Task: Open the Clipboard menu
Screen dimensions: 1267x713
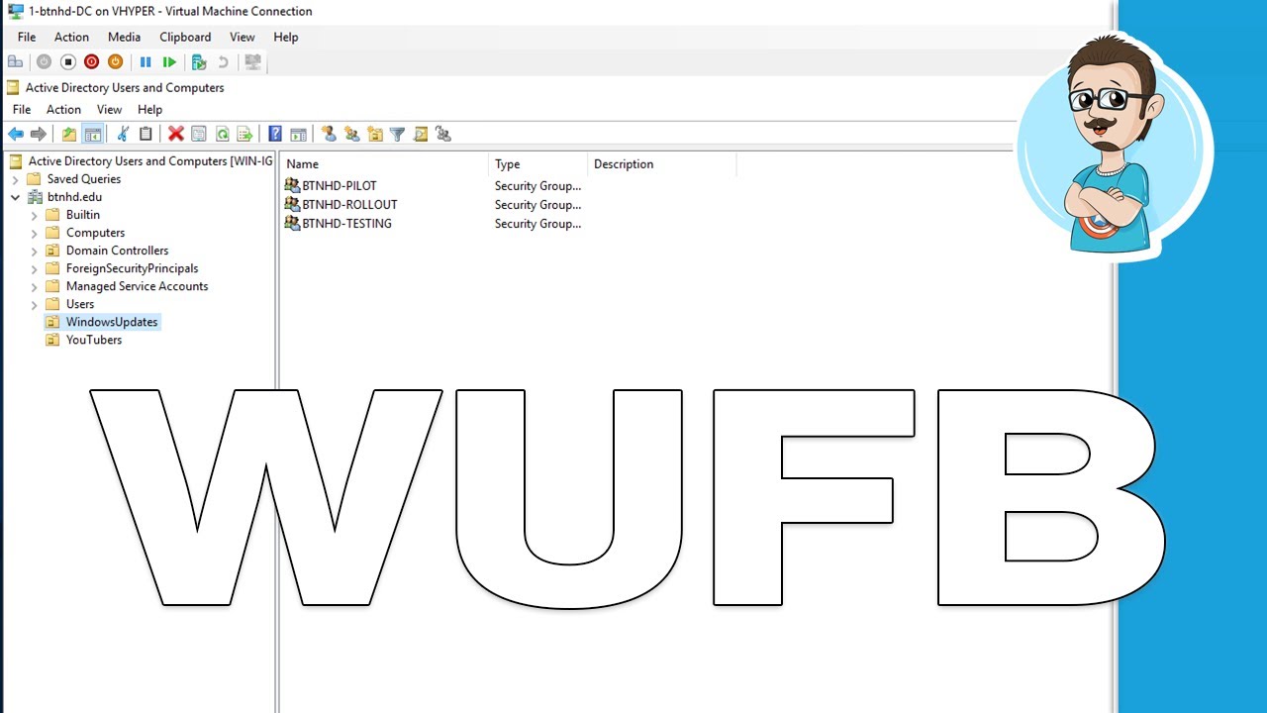Action: click(x=185, y=37)
